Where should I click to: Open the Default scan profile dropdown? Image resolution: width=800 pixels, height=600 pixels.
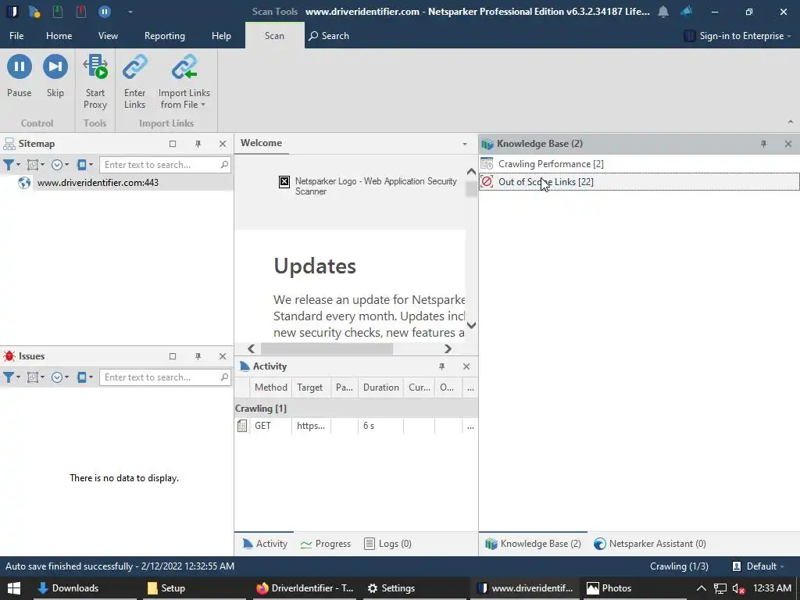coord(758,566)
